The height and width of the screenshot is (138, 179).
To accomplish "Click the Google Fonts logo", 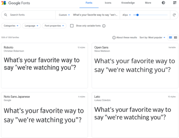I will click(x=16, y=3).
